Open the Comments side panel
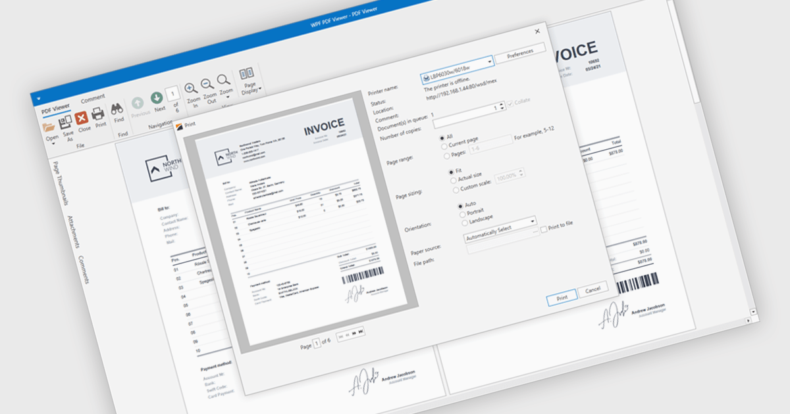 [x=83, y=269]
